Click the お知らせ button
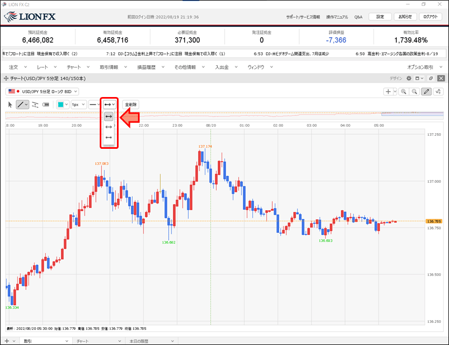 click(x=405, y=17)
